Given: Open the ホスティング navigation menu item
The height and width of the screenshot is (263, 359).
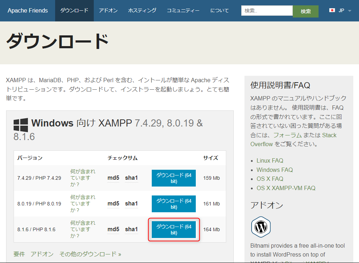Looking at the screenshot, I should click(142, 10).
